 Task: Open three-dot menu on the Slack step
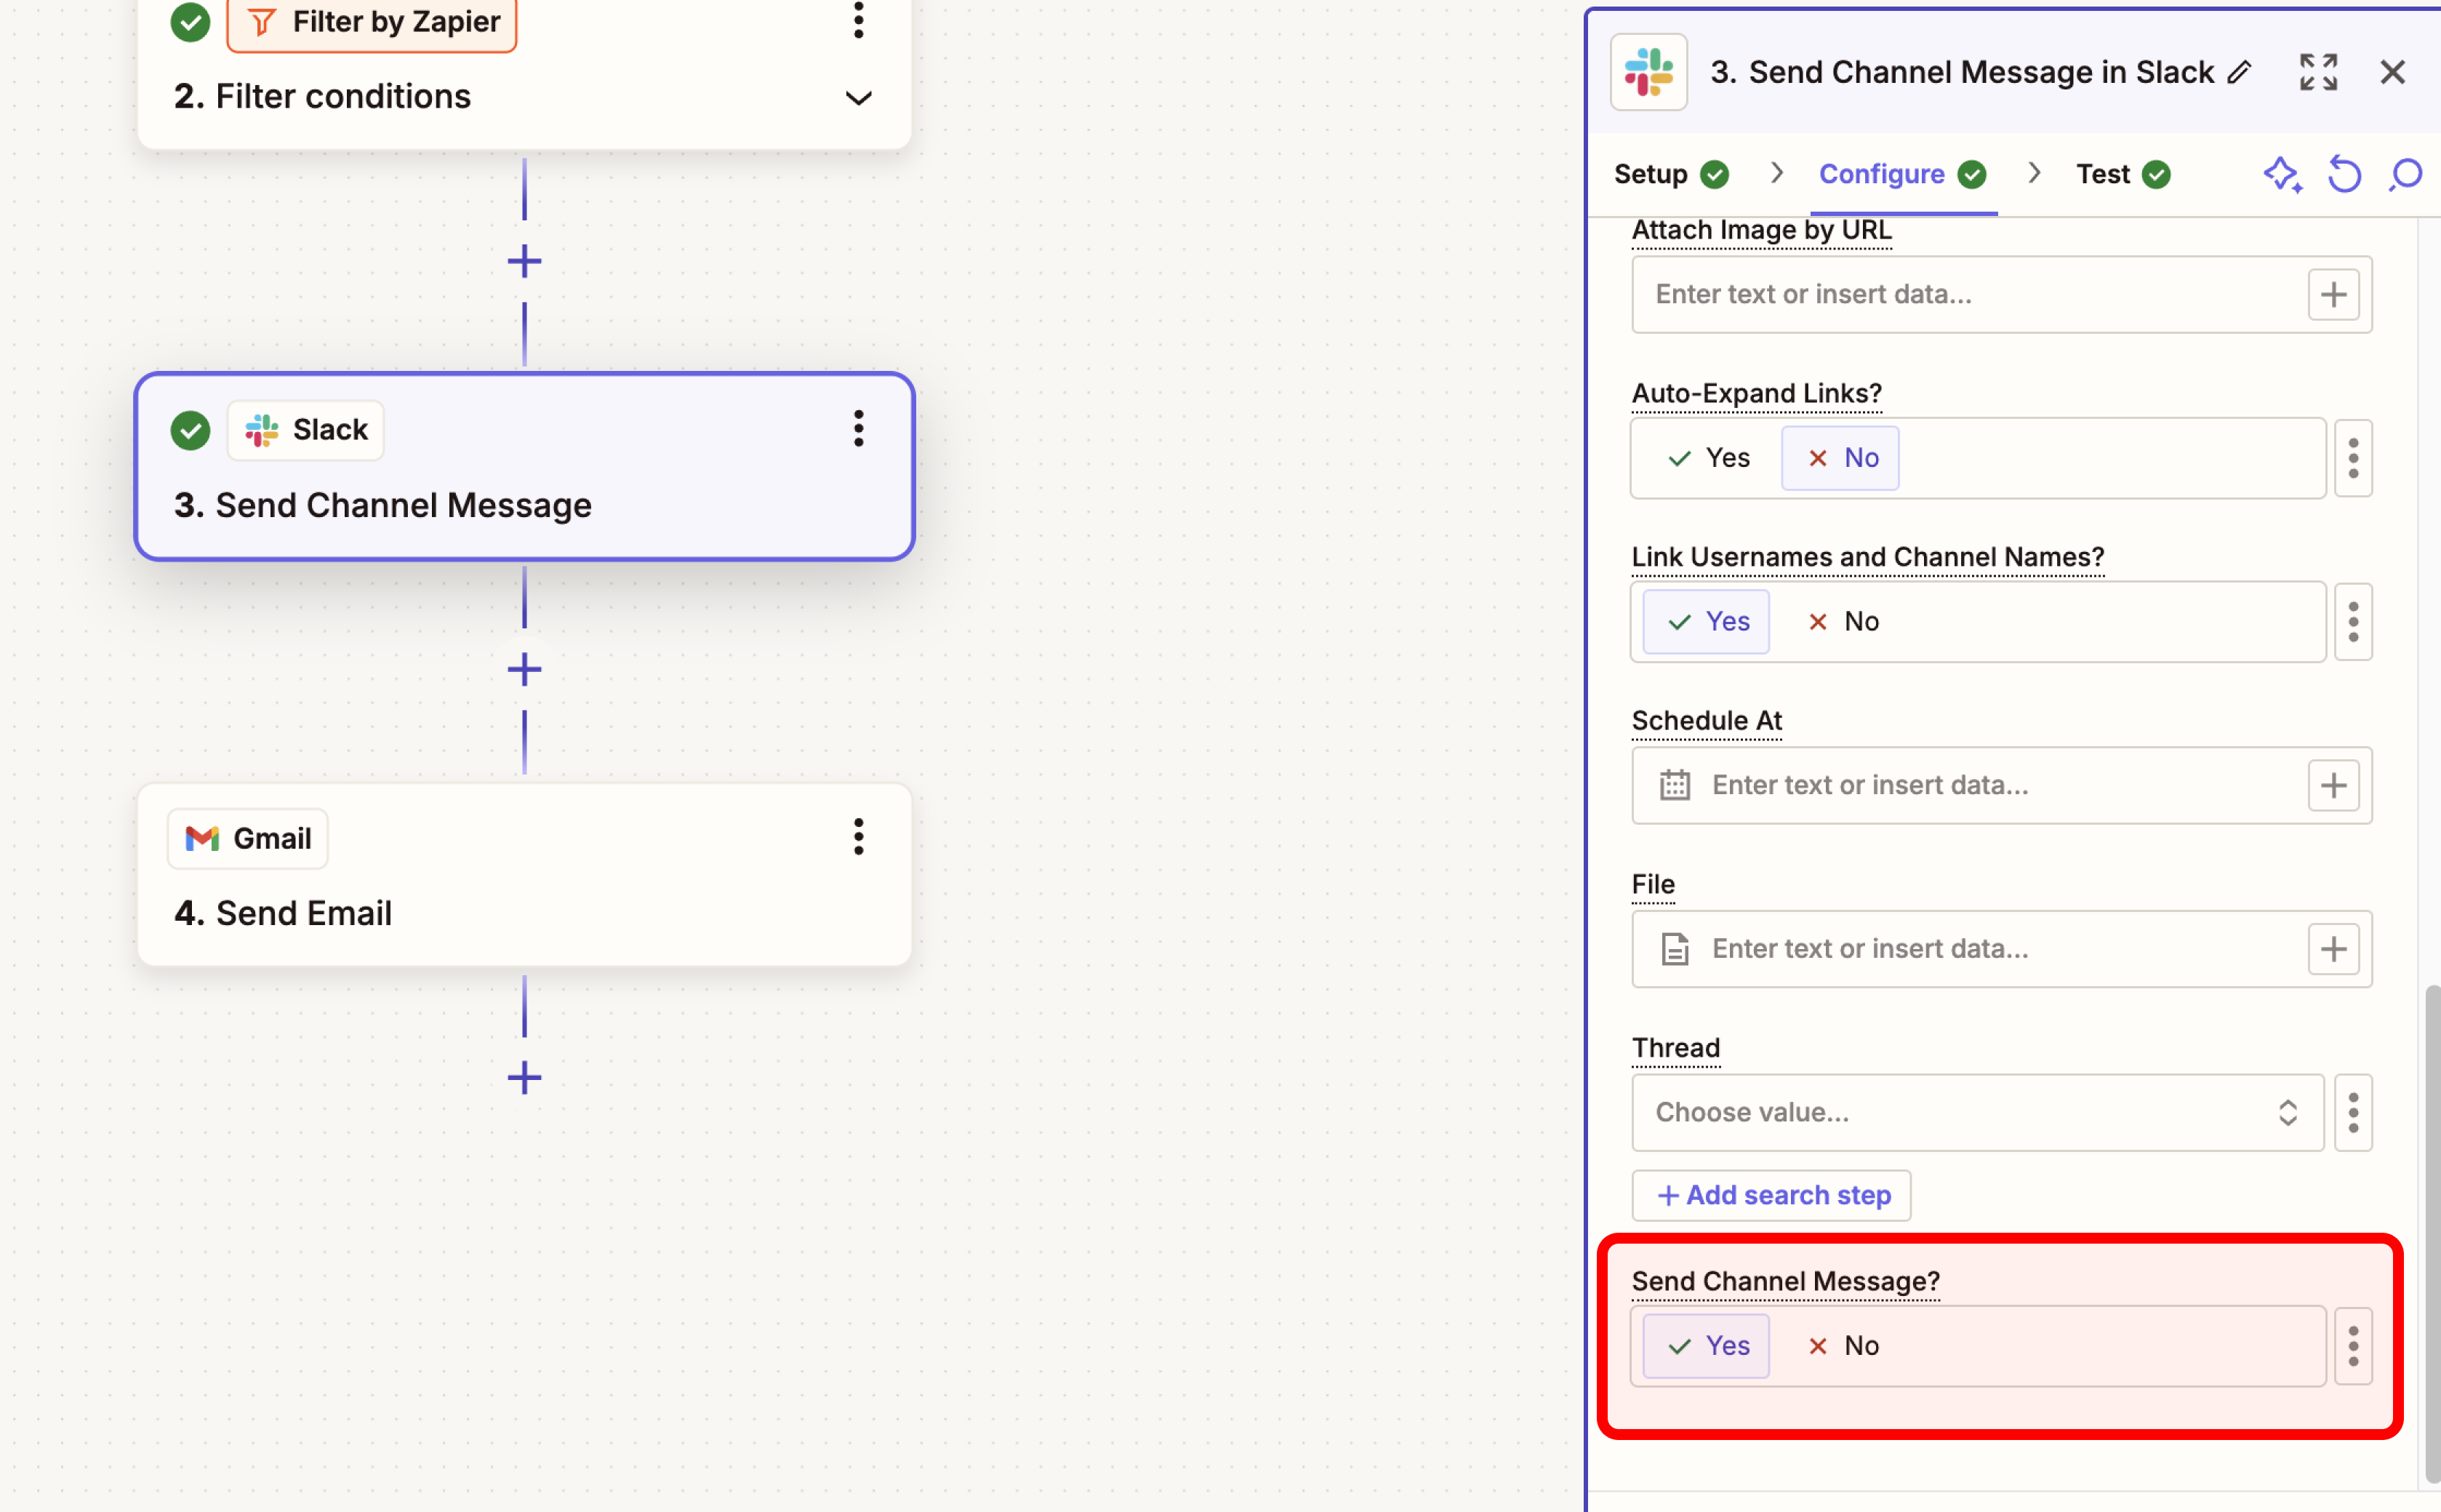pyautogui.click(x=857, y=429)
